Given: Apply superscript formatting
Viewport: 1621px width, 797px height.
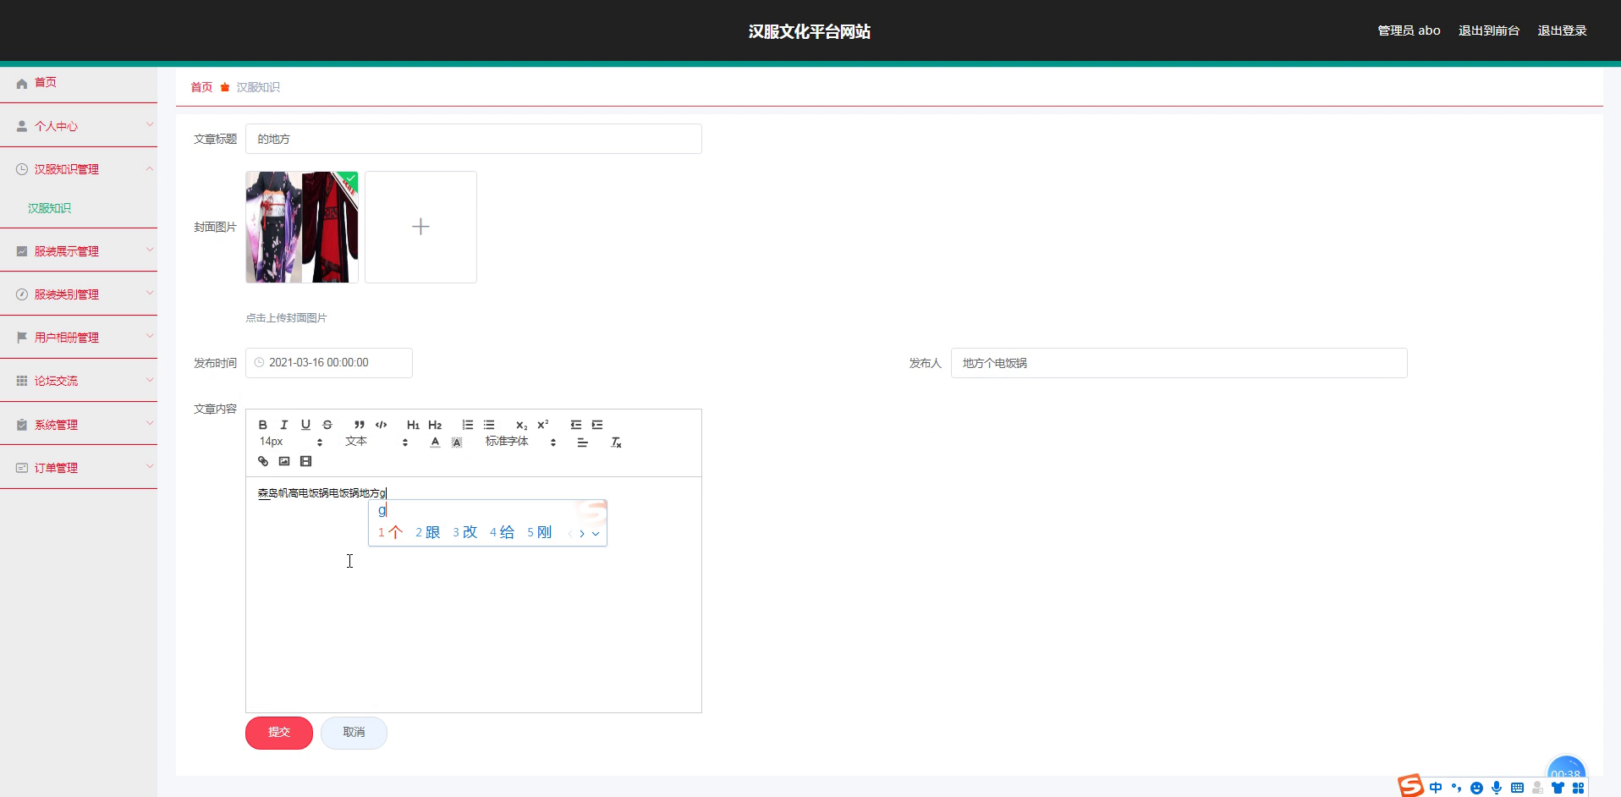Looking at the screenshot, I should tap(543, 425).
